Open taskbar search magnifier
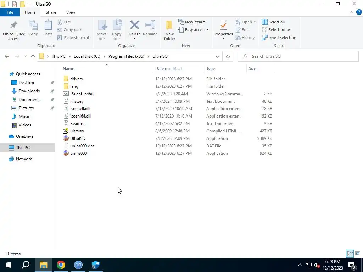Image resolution: width=363 pixels, height=272 pixels. pos(26,265)
